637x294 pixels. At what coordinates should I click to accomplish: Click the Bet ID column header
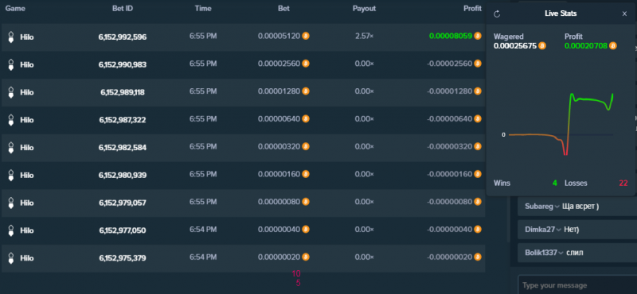(123, 8)
